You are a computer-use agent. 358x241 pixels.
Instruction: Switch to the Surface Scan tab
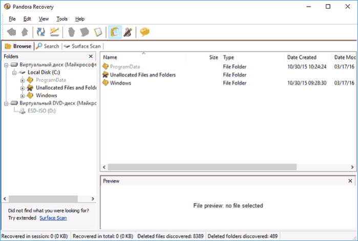(x=82, y=46)
